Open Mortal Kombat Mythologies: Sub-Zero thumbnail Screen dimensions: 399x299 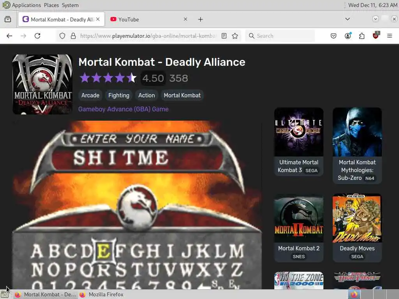tap(357, 132)
